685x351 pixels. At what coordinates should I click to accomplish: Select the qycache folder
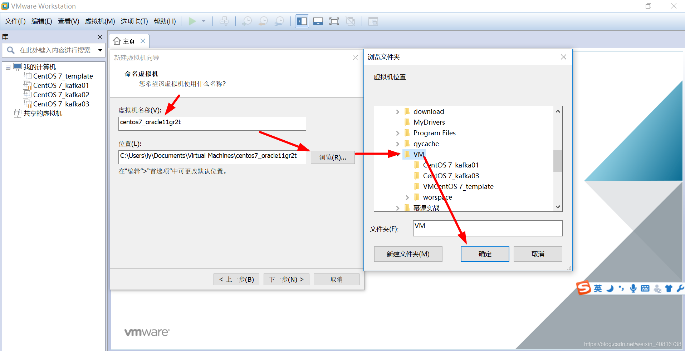(x=426, y=144)
